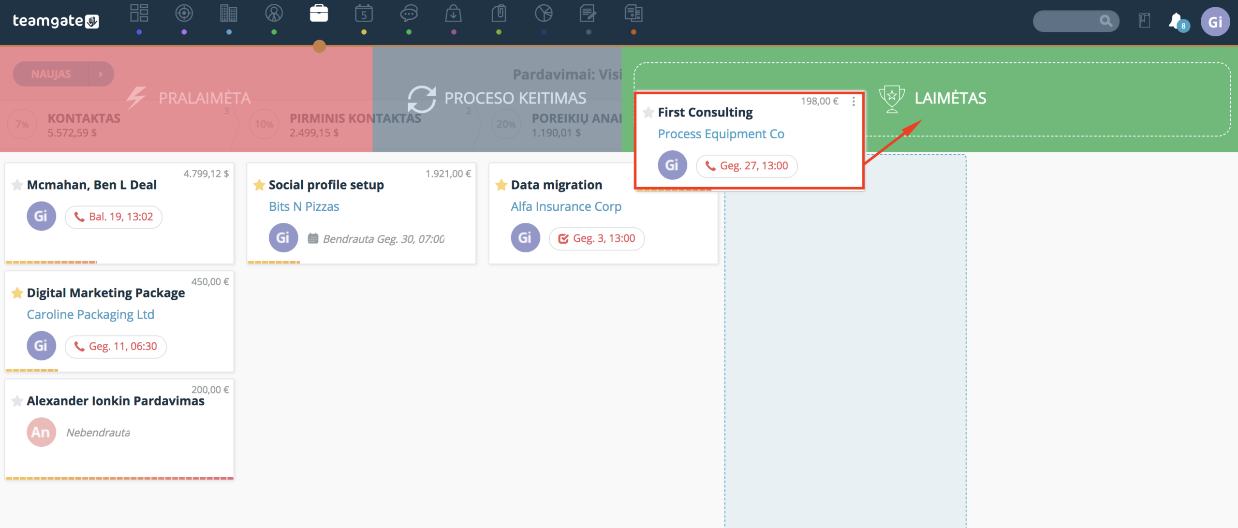The image size is (1238, 528).
Task: Open the Gi user avatar menu in header
Action: tap(1215, 22)
